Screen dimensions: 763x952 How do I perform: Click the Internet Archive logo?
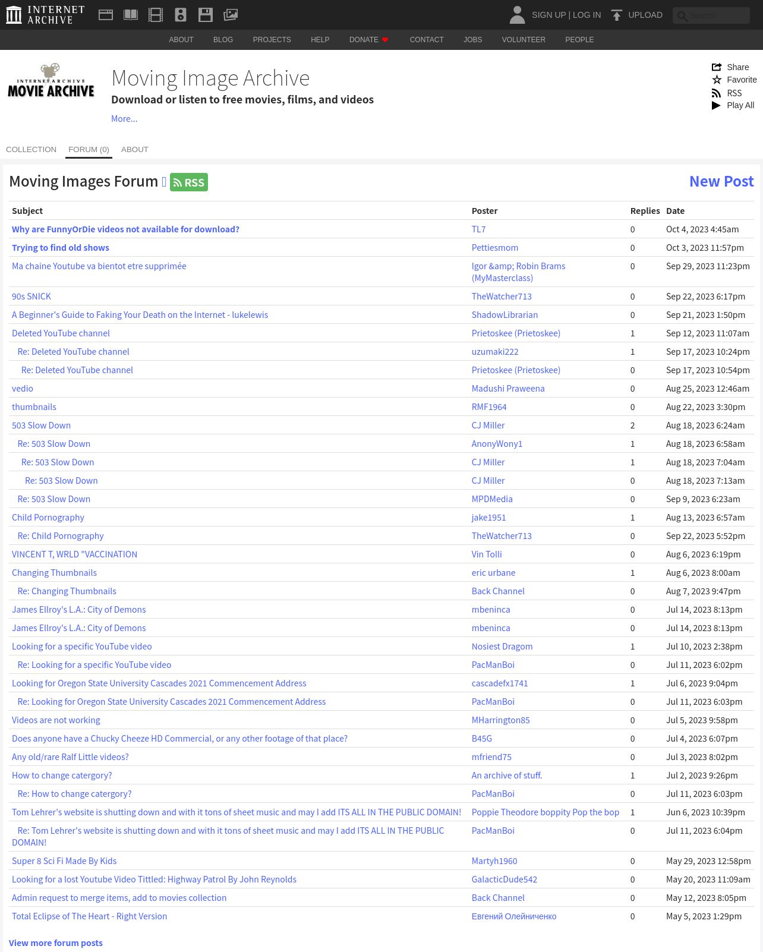pos(45,15)
